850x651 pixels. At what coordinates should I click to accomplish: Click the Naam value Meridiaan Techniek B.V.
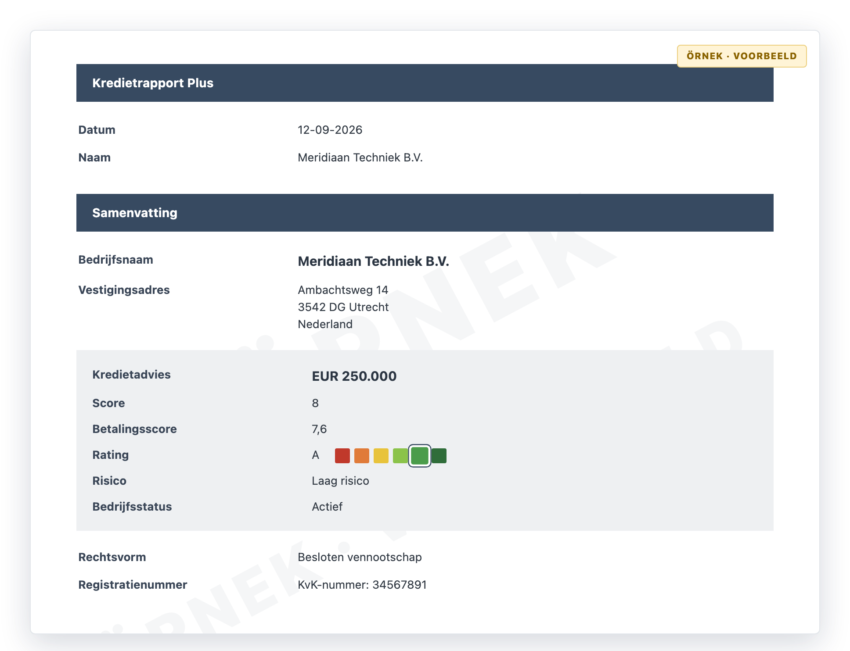[360, 157]
